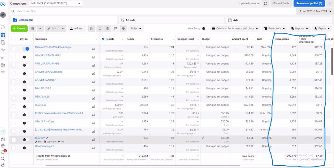Viewport: 334px width, 168px height.
Task: Expand the Rules dropdown
Action: (136, 29)
